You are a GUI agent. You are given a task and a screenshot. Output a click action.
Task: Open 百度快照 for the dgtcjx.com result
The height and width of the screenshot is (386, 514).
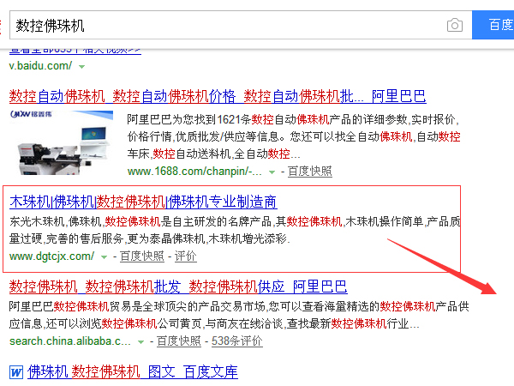(141, 256)
